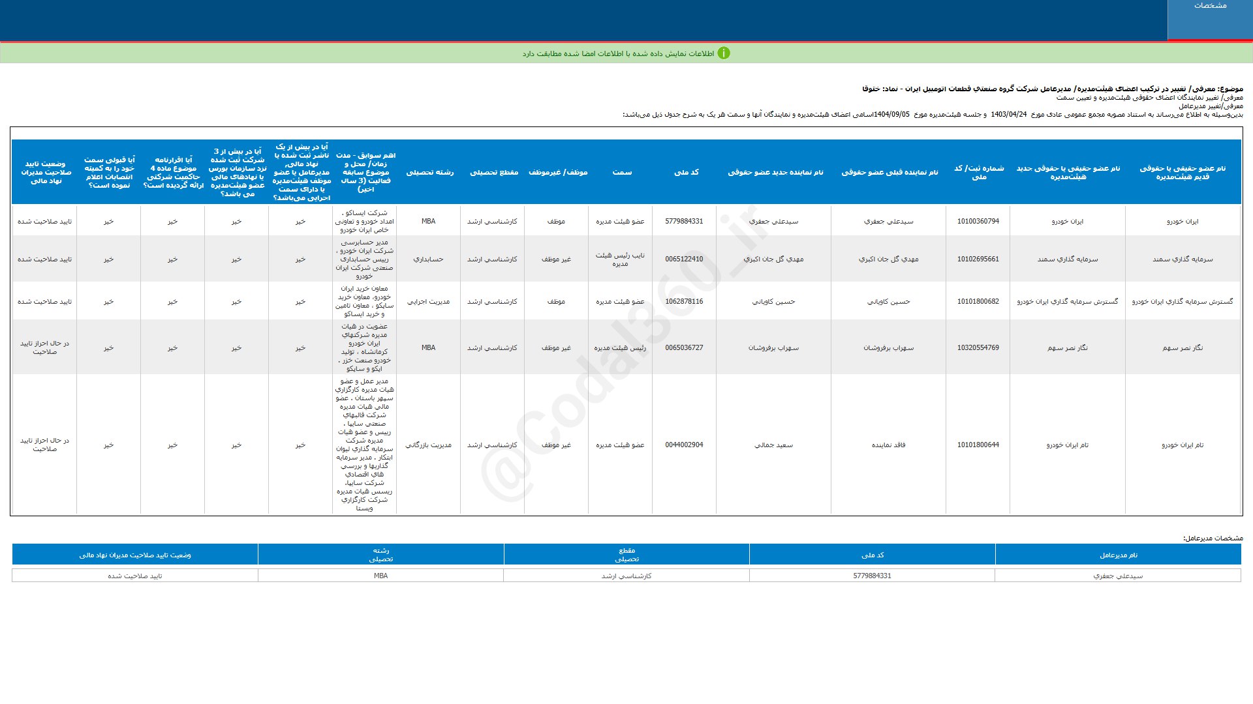Click the CEO name cell سیدعلی جعفری in bottom table
The image size is (1253, 704).
pos(1118,576)
